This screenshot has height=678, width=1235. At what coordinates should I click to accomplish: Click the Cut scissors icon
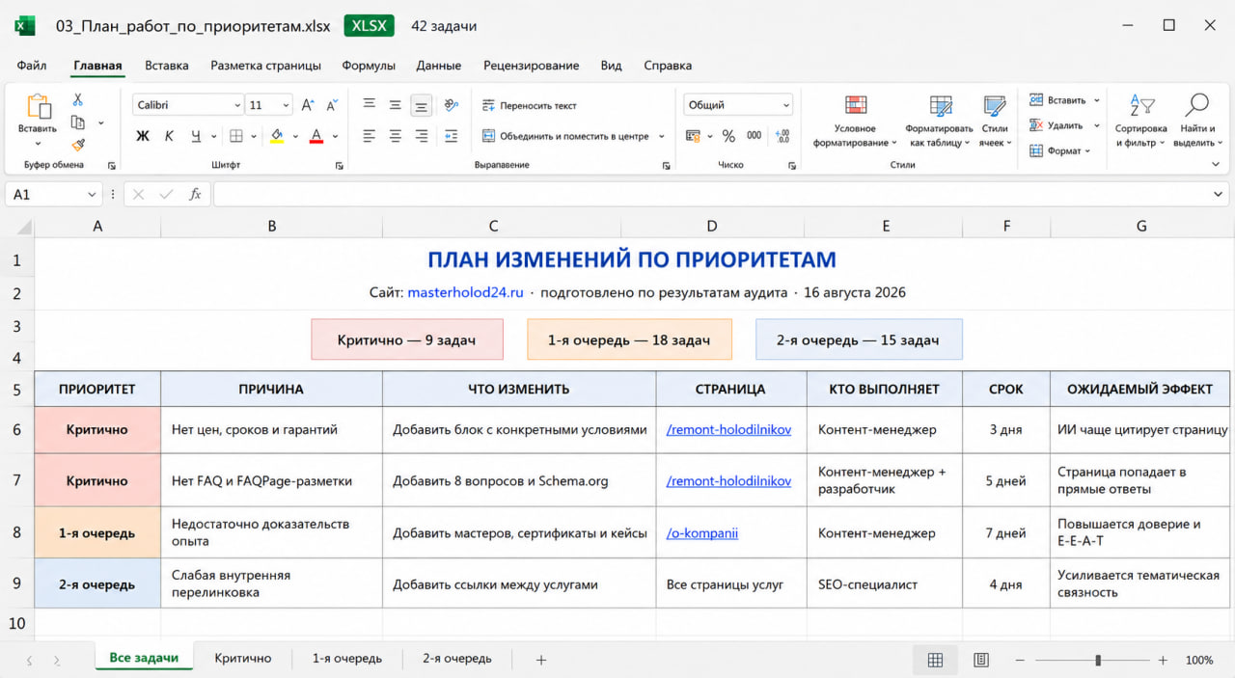pyautogui.click(x=77, y=99)
